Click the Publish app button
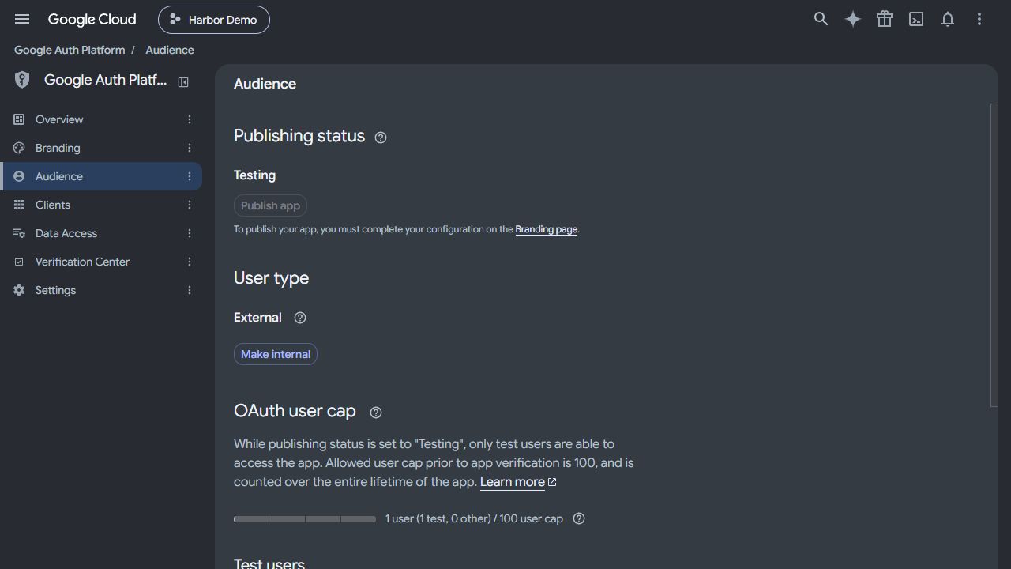This screenshot has height=569, width=1011. point(270,205)
